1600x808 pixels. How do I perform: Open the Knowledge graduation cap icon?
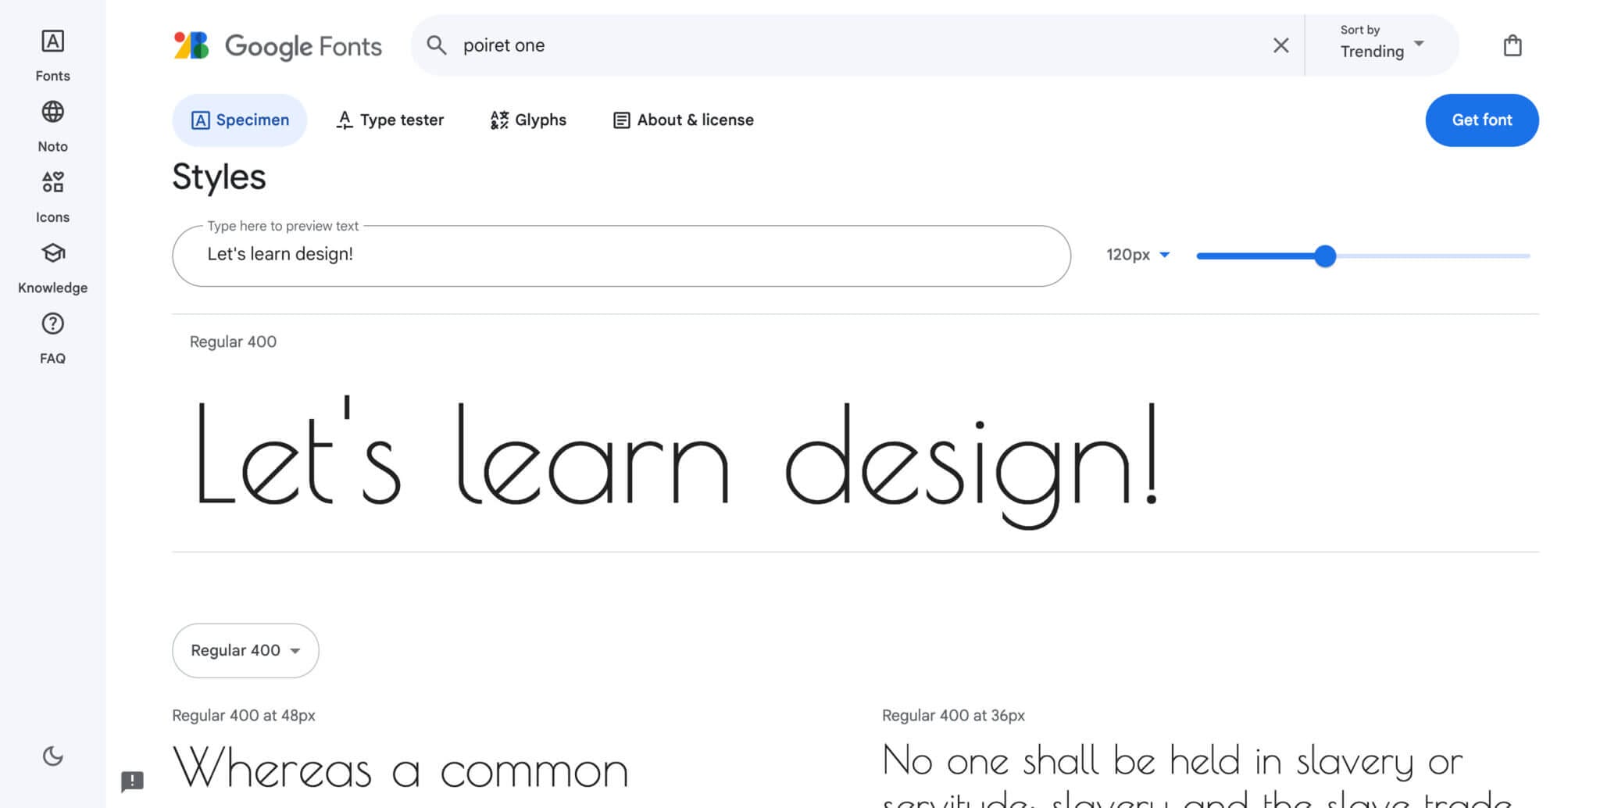[52, 253]
